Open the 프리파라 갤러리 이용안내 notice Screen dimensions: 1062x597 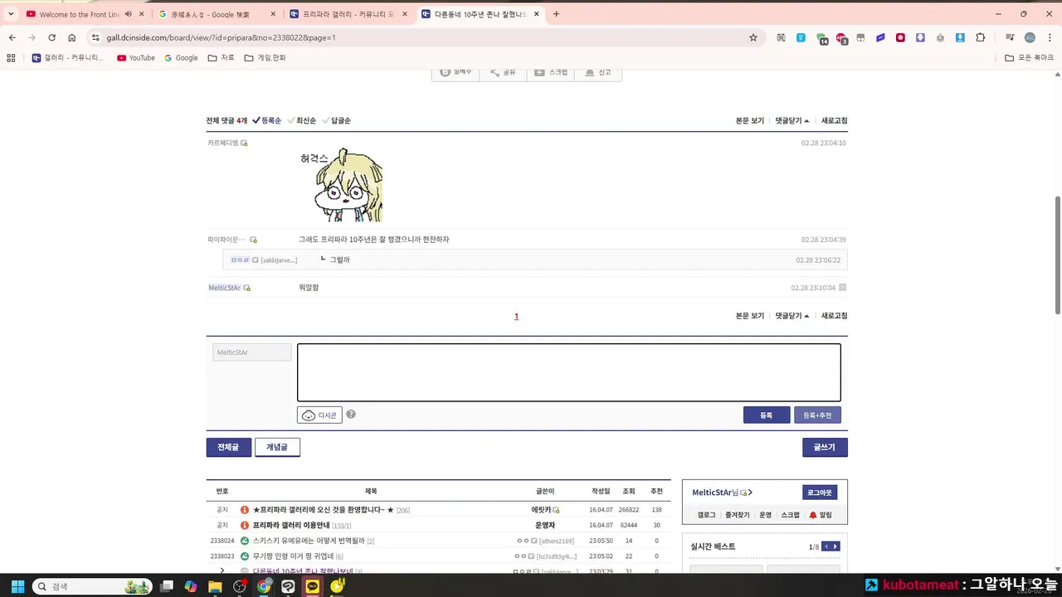291,526
